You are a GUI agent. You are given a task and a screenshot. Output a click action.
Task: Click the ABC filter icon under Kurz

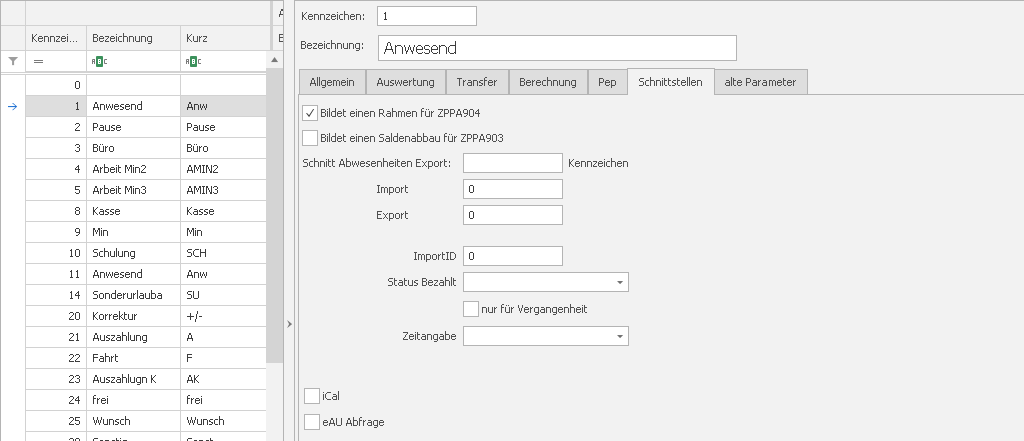tap(193, 61)
